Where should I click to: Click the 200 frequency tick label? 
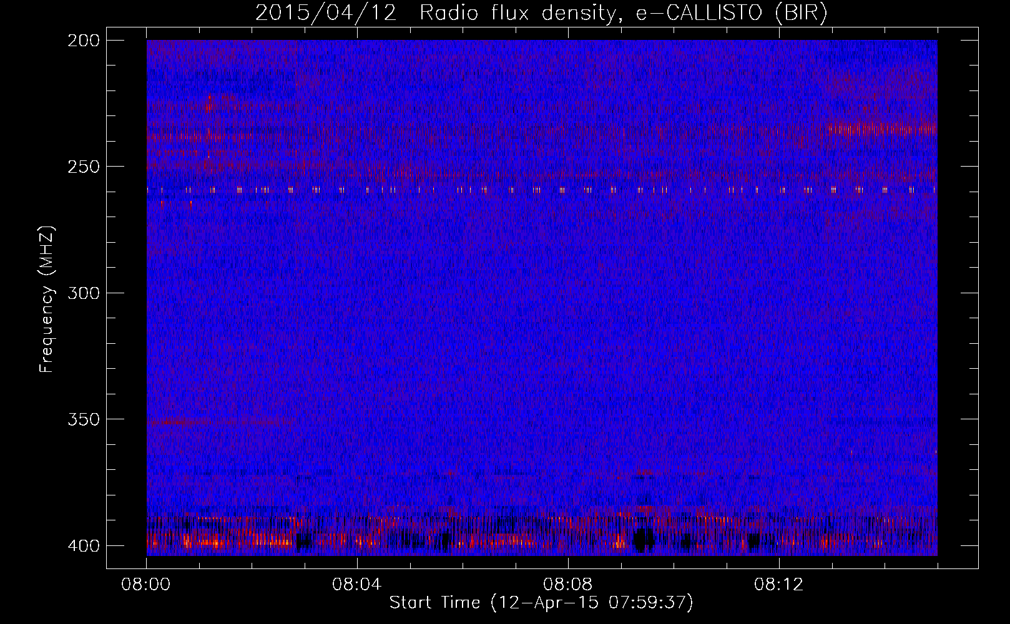click(x=83, y=41)
